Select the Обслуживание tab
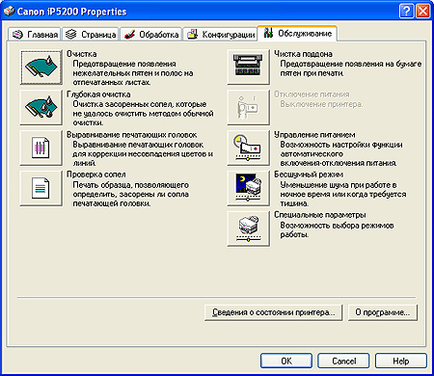 pos(297,34)
